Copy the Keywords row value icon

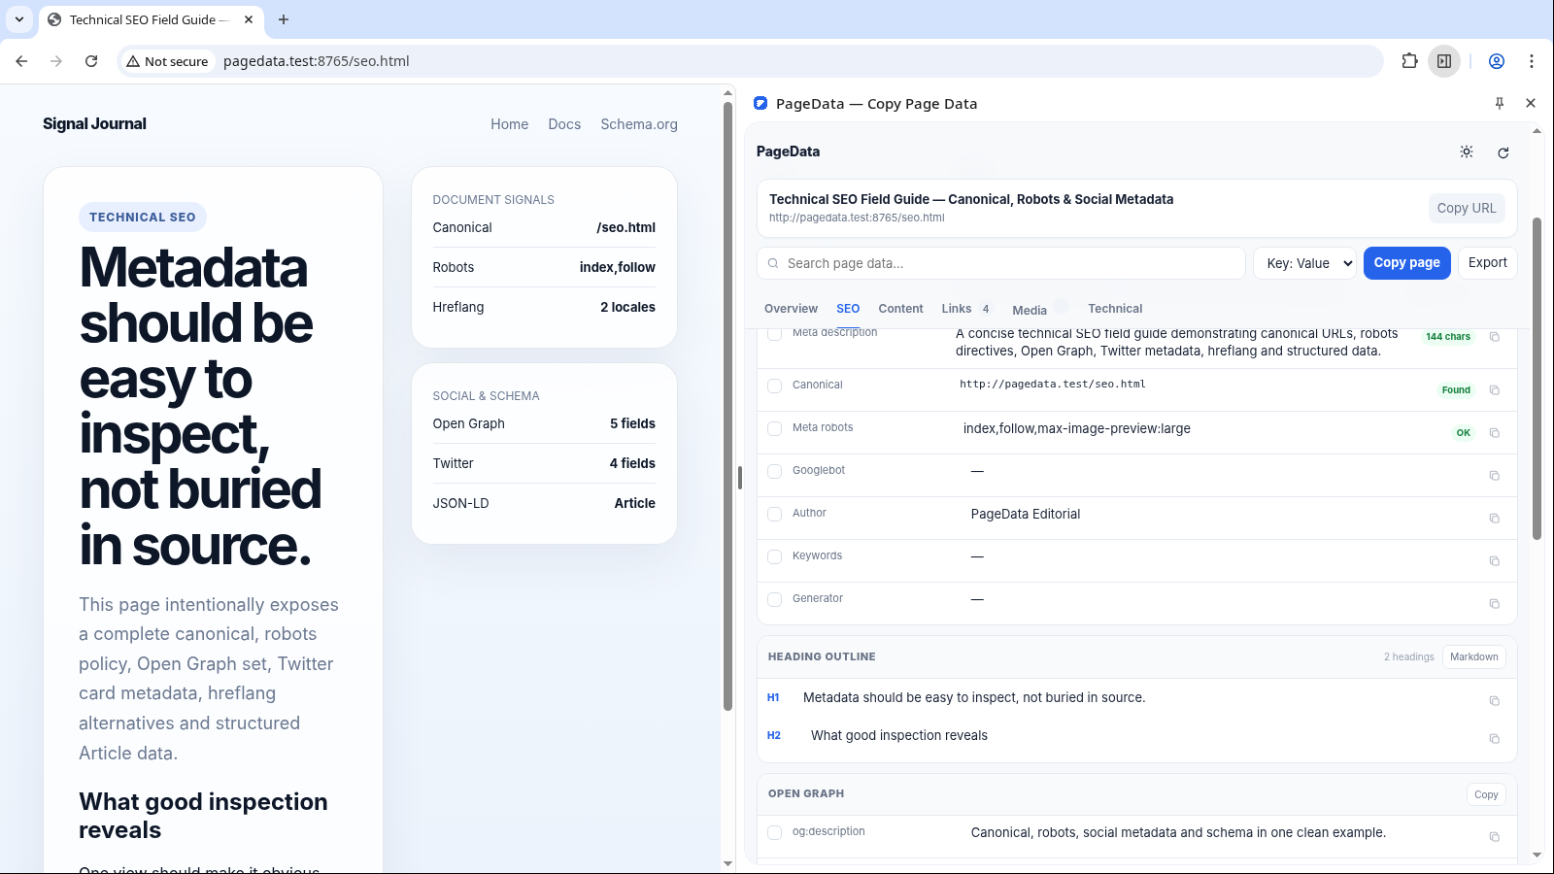point(1495,561)
